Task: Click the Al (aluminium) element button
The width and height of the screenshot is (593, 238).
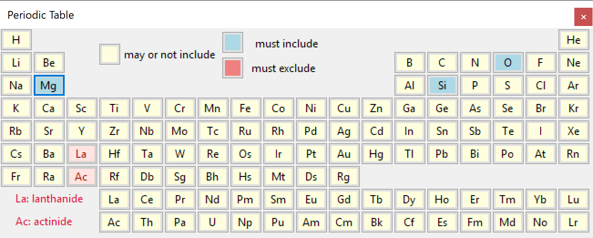Action: click(409, 85)
